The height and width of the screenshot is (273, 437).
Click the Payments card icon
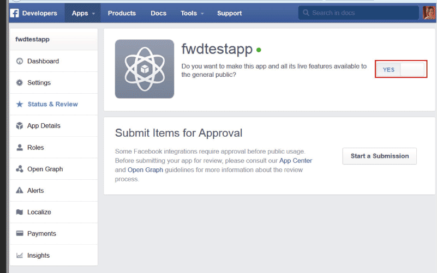click(20, 234)
